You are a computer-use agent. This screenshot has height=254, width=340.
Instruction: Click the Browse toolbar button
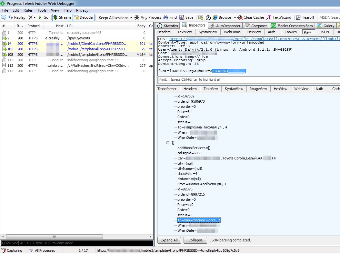tap(222, 17)
